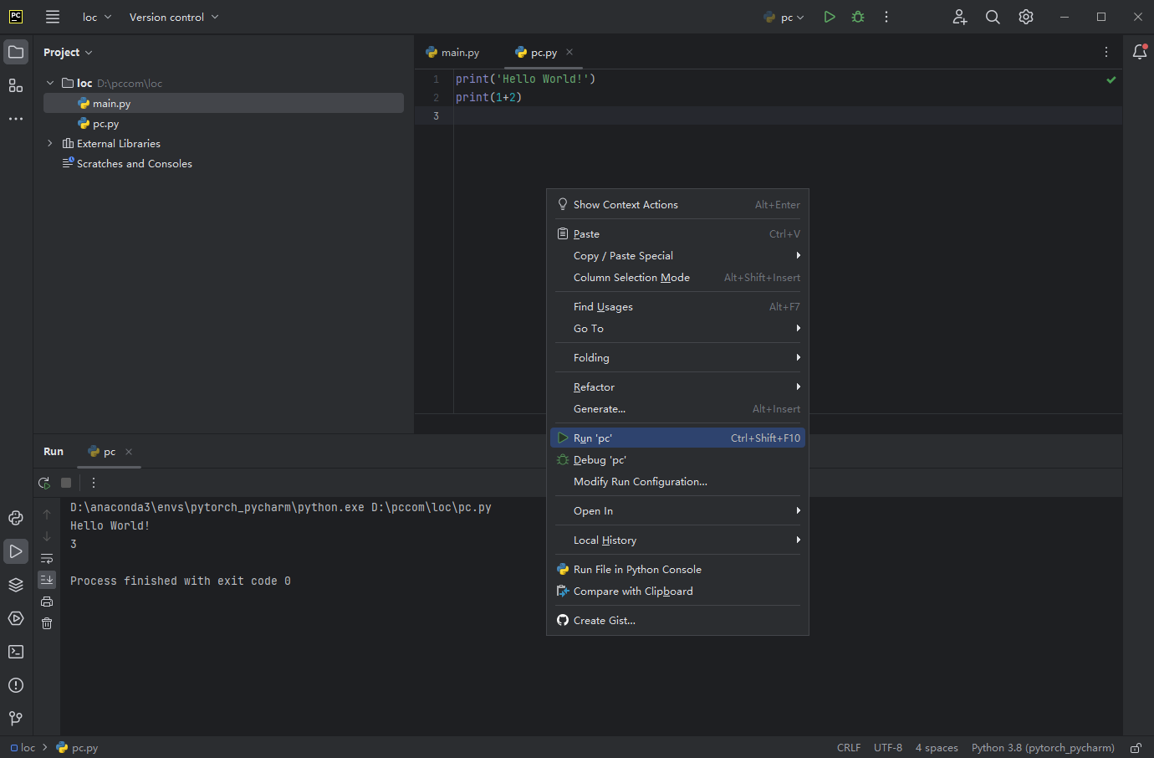Open the Version control dropdown
Image resolution: width=1154 pixels, height=758 pixels.
[174, 17]
